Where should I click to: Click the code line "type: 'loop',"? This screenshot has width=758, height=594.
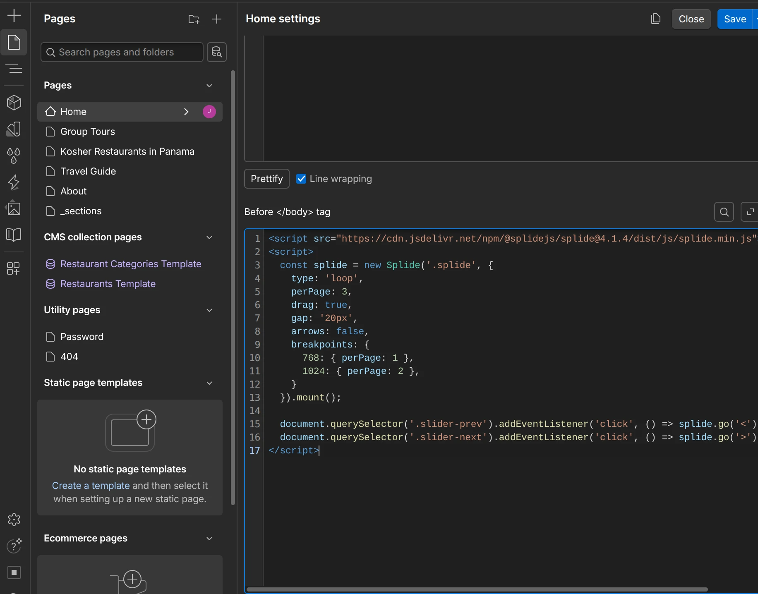coord(327,278)
